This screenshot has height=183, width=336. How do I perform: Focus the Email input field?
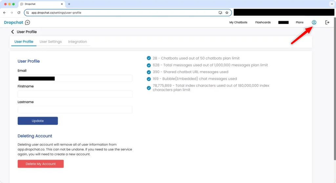(x=75, y=78)
